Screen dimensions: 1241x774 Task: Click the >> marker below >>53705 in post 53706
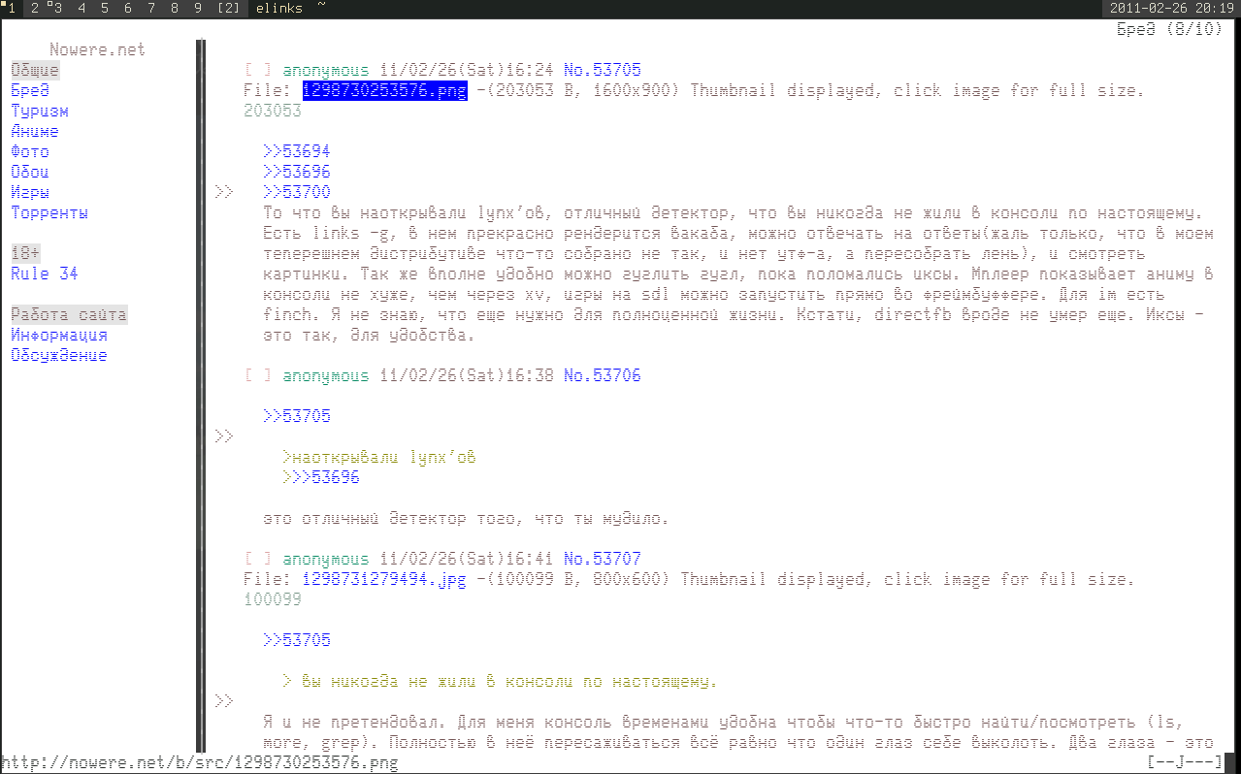[x=224, y=436]
